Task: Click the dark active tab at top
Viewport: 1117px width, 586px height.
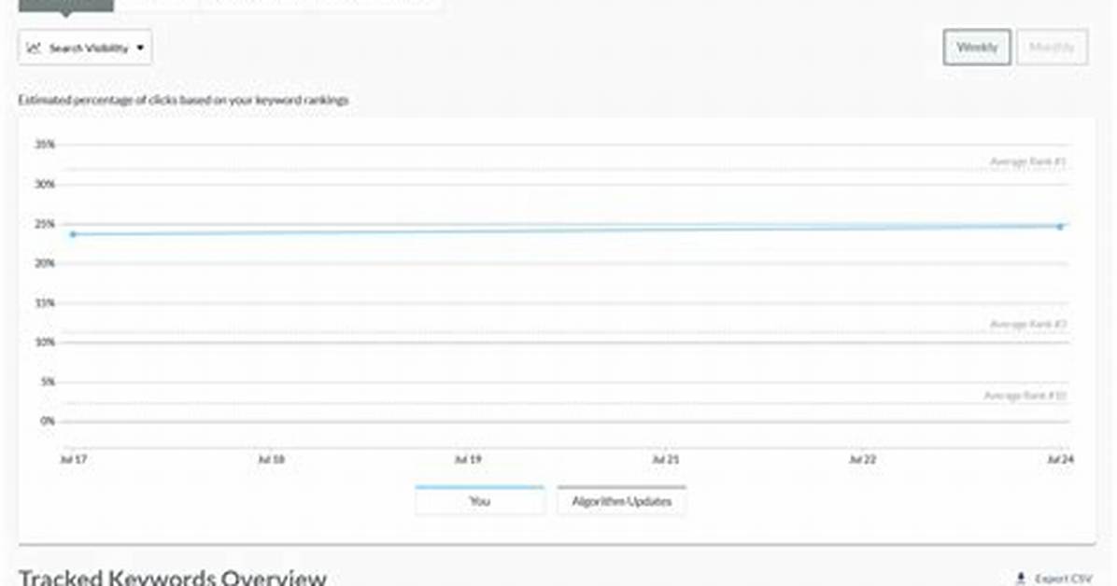Action: tap(65, 6)
